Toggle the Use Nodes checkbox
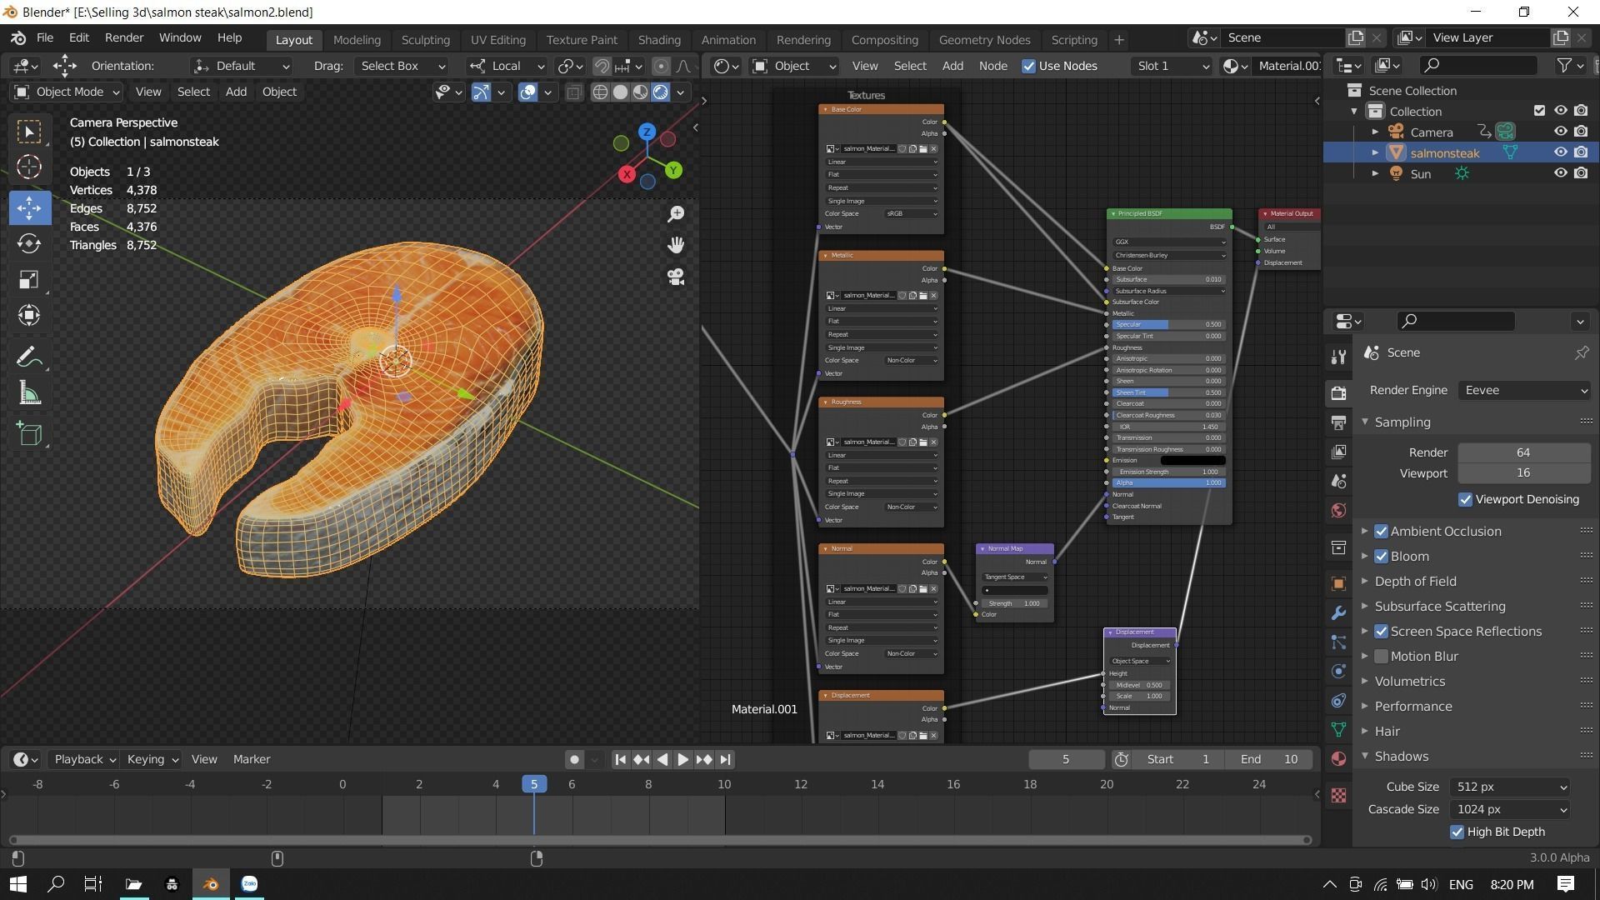Screen dimensions: 1600x900 1028,66
